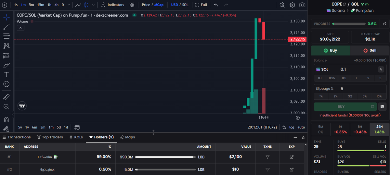Open the Top Traders tab
Screen dimensions: 390x175
50,137
